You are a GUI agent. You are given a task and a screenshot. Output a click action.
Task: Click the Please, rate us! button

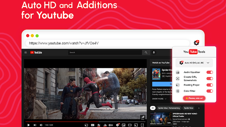(x=194, y=98)
